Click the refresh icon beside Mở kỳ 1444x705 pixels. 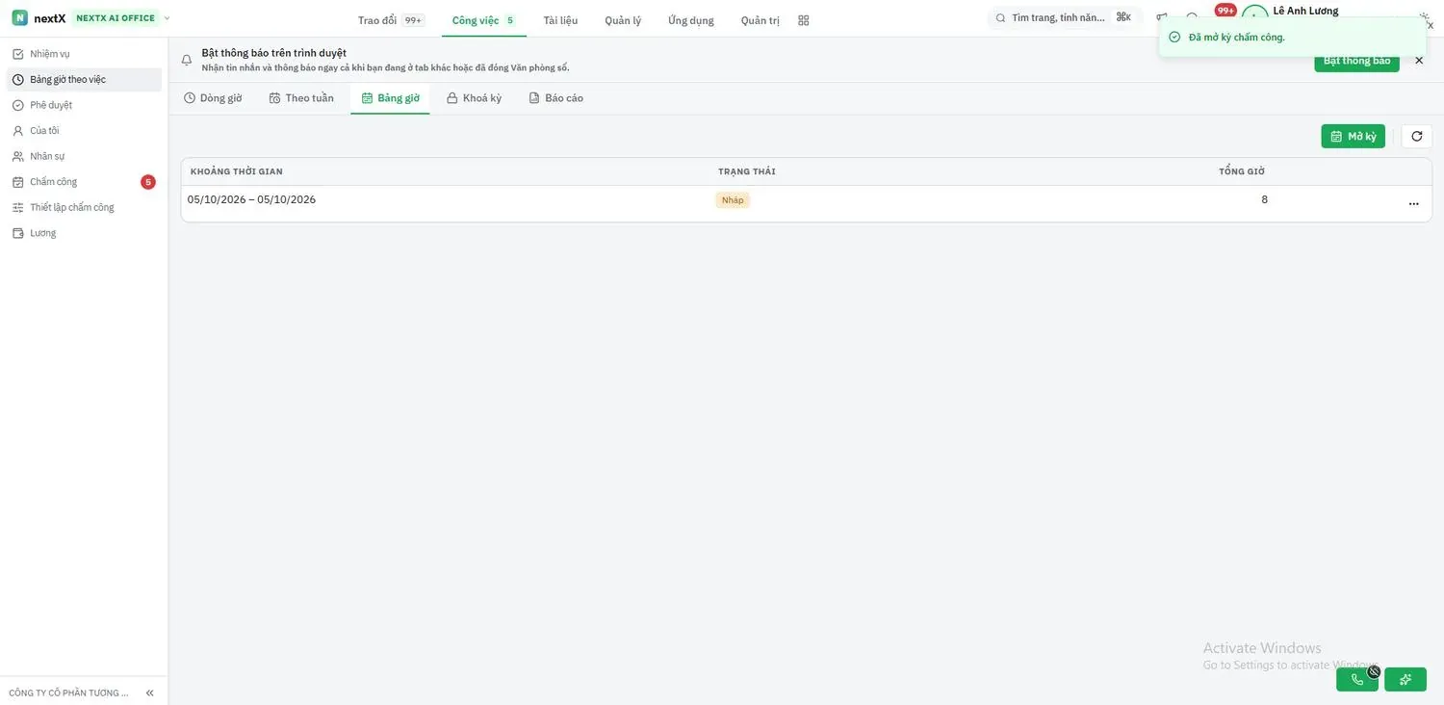(x=1416, y=137)
